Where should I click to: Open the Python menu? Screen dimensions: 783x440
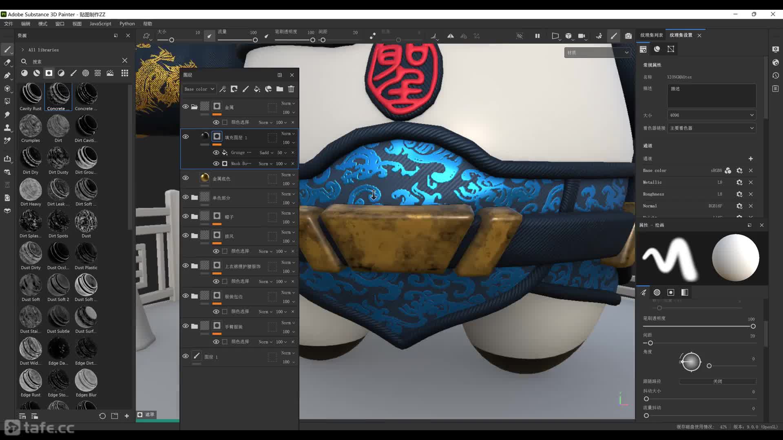[127, 24]
